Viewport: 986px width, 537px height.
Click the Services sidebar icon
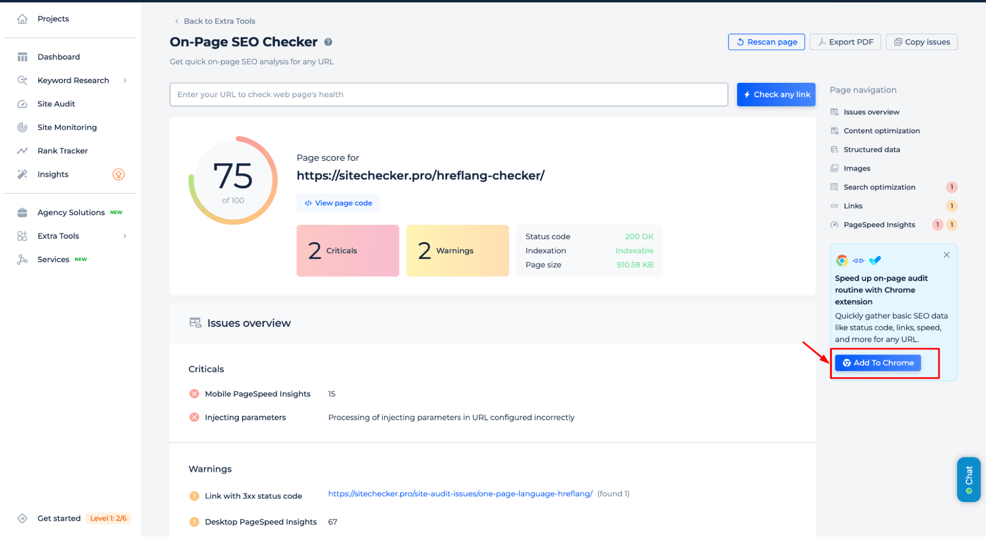pos(22,259)
